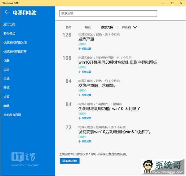Open the 睡眠 category
Screen dimensions: 186x176
click(7, 106)
